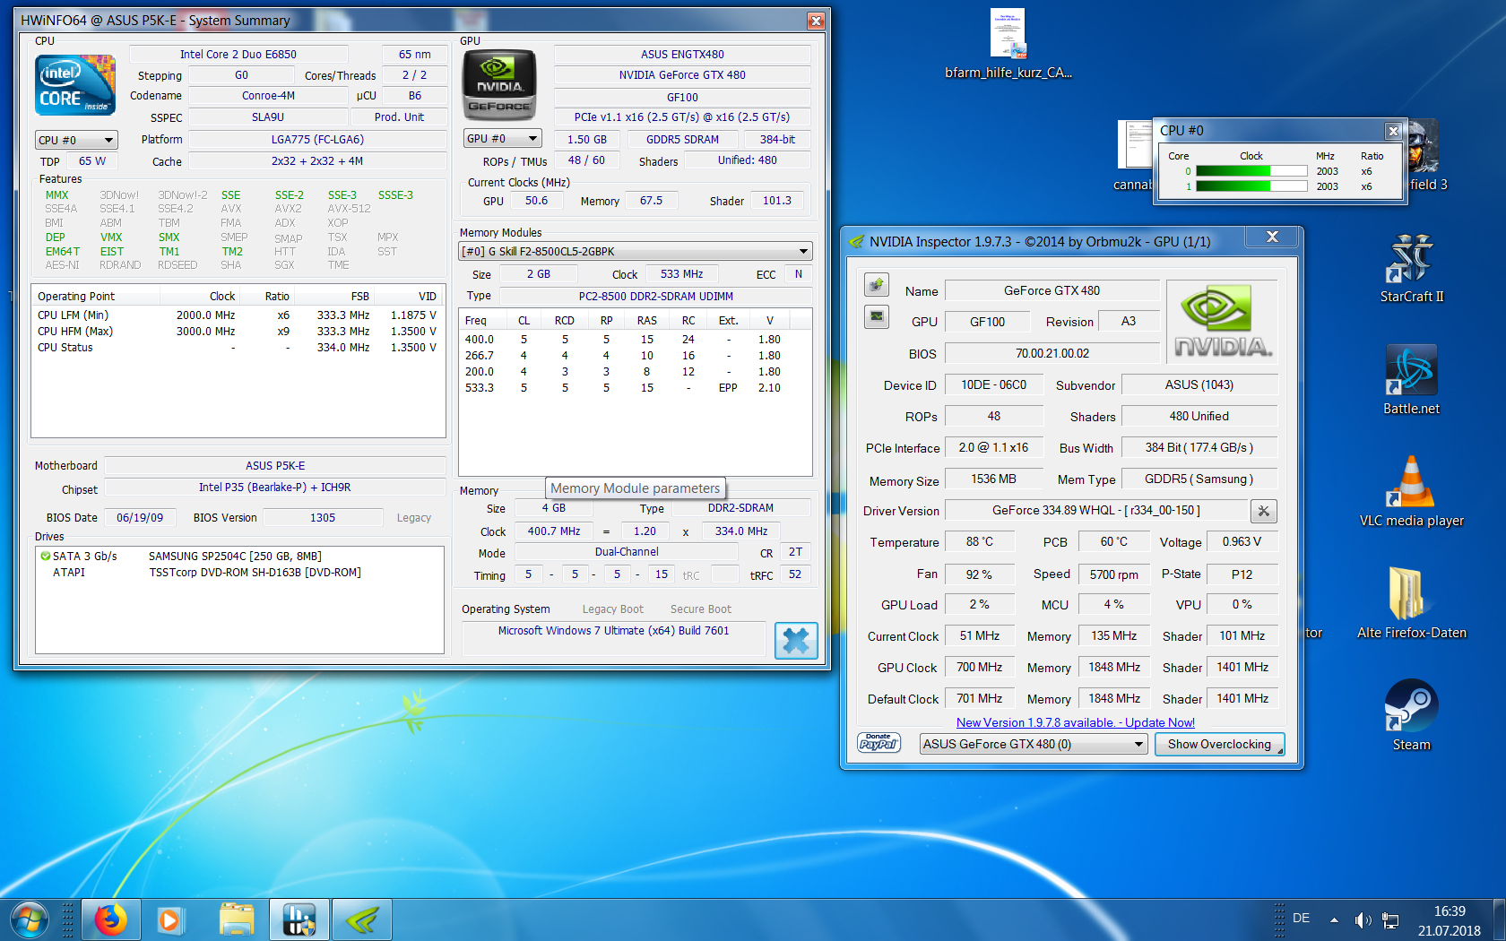This screenshot has width=1506, height=941.
Task: Switch to NVIDIA Inspector taskbar button
Action: pos(362,920)
